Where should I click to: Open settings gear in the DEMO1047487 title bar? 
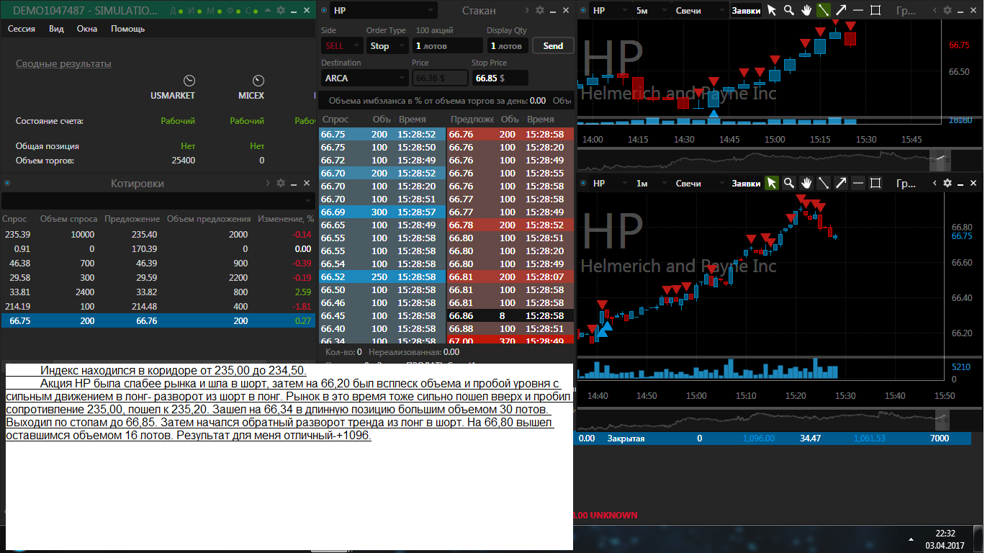(281, 10)
